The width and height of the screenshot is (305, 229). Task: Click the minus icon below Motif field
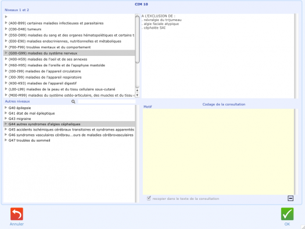[x=290, y=198]
